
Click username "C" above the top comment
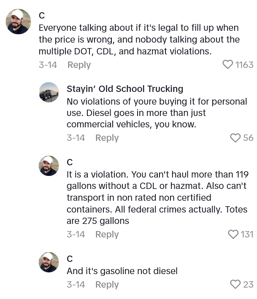click(42, 16)
